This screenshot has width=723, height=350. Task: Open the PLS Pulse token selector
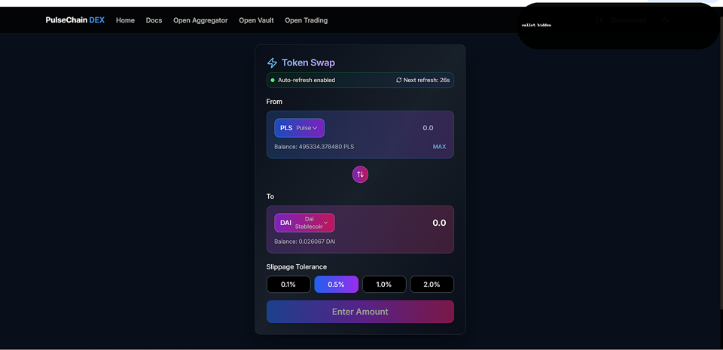(x=299, y=128)
